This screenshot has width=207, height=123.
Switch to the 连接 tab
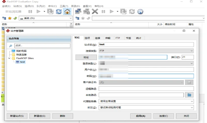(98, 38)
